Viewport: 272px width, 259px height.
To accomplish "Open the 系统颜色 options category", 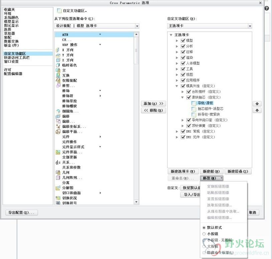I will click(x=11, y=17).
